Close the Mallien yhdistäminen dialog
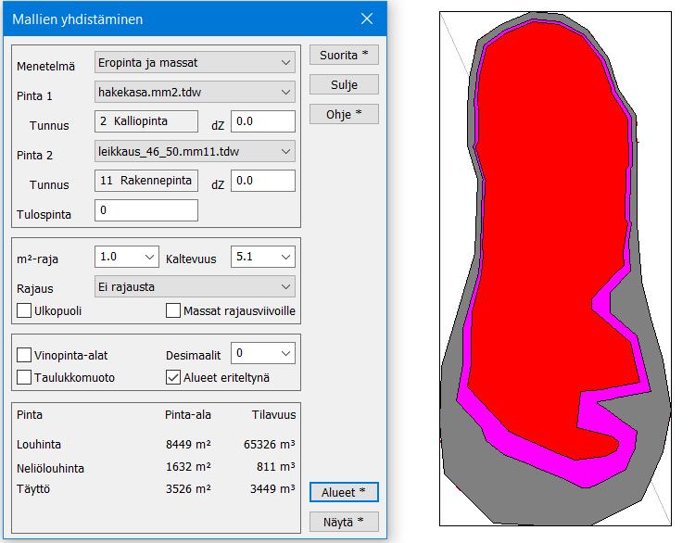Image resolution: width=695 pixels, height=543 pixels. (x=367, y=19)
